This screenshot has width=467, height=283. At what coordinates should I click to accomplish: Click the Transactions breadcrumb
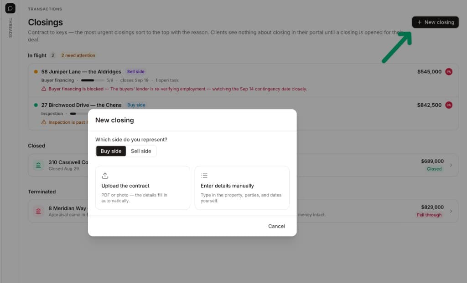[45, 9]
